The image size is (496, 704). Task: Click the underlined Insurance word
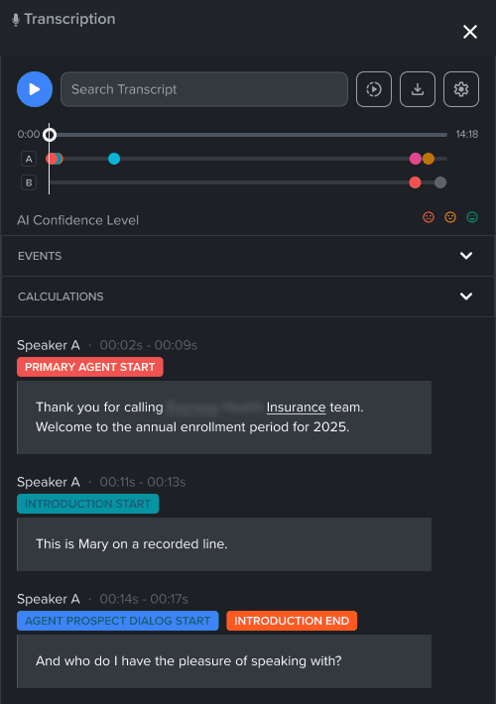(296, 408)
